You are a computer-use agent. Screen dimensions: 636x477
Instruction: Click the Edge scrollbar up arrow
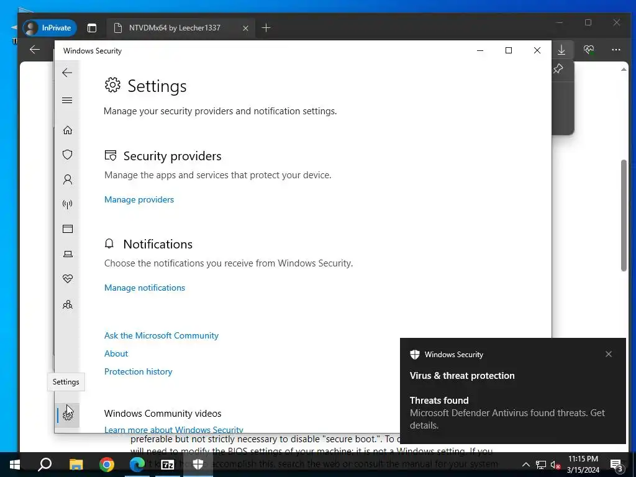point(624,70)
